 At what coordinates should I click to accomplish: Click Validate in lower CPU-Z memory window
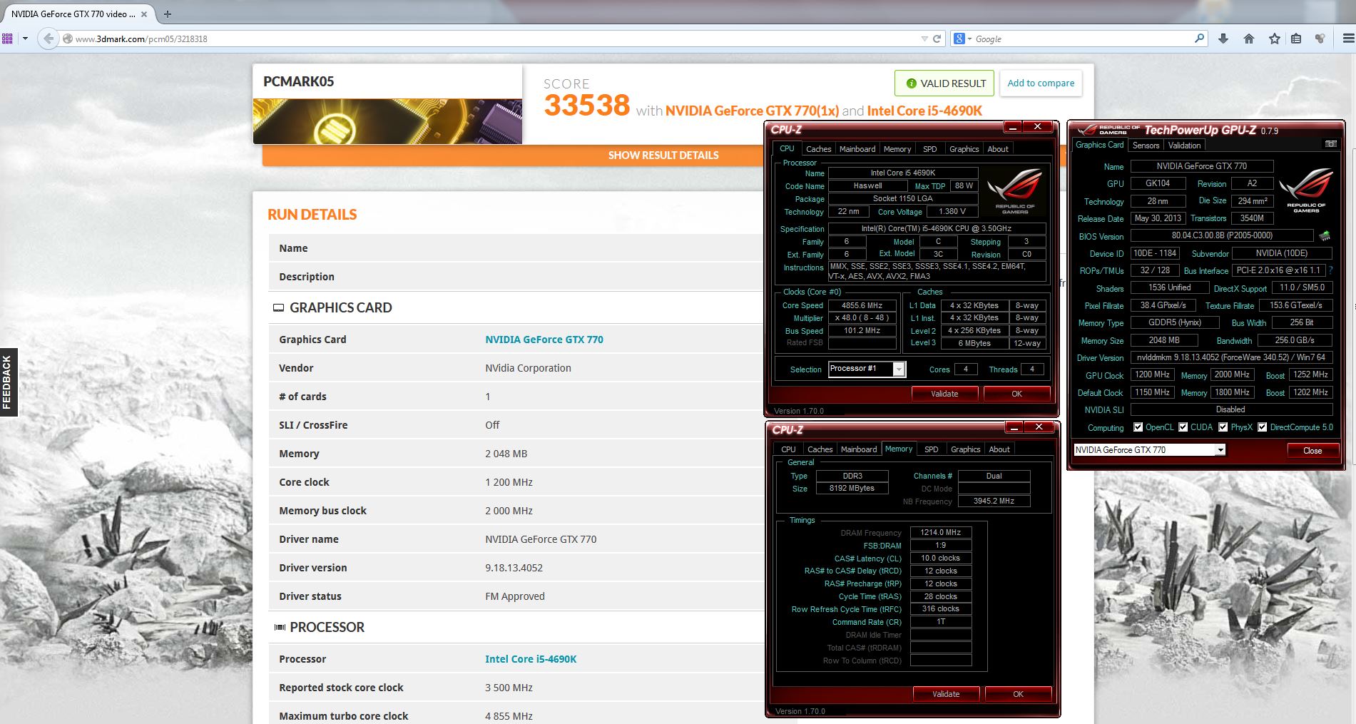pyautogui.click(x=946, y=694)
